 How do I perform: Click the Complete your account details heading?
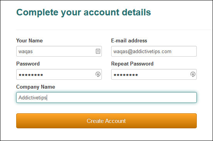pyautogui.click(x=84, y=12)
